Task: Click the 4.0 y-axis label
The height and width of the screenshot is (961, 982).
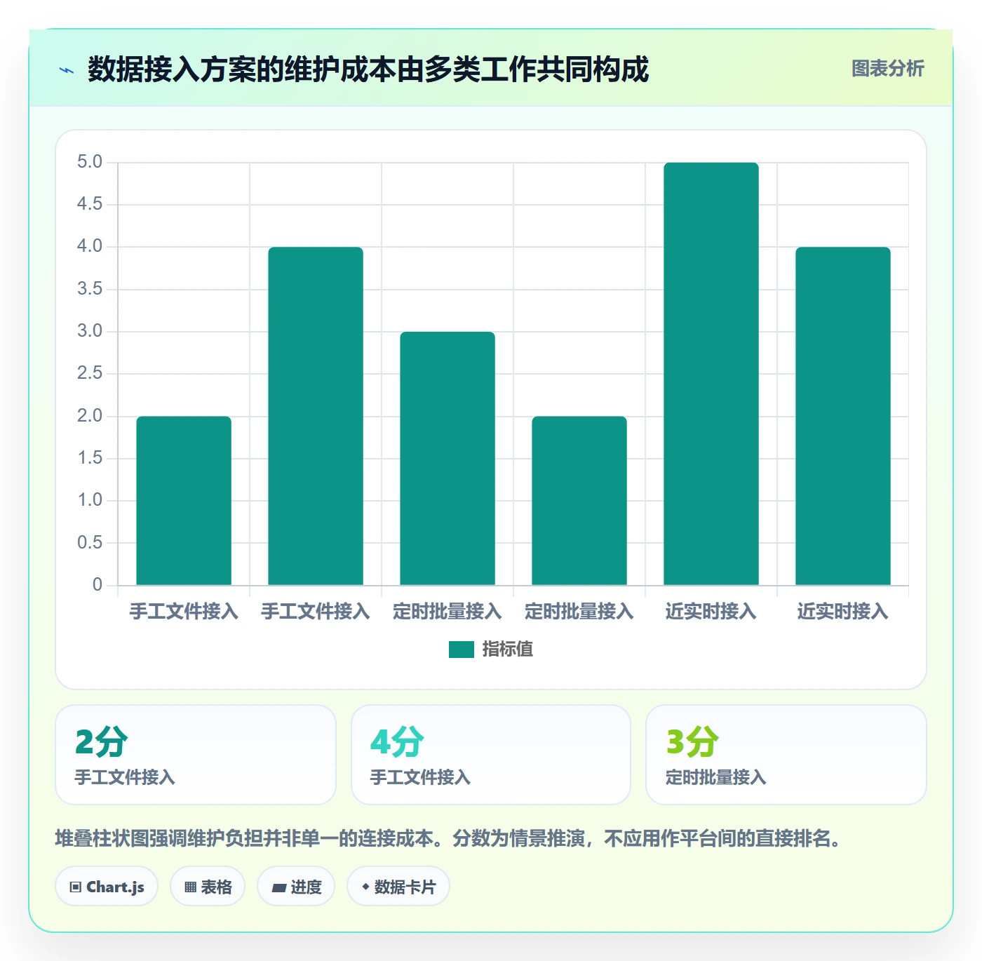Action: 90,246
